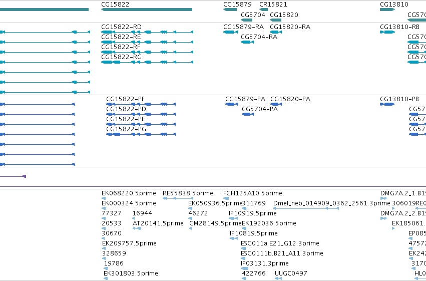Click the CG13810 gene label
This screenshot has height=281, width=426.
[x=394, y=5]
